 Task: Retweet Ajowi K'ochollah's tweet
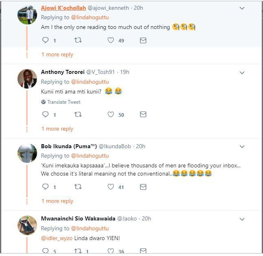(x=78, y=40)
